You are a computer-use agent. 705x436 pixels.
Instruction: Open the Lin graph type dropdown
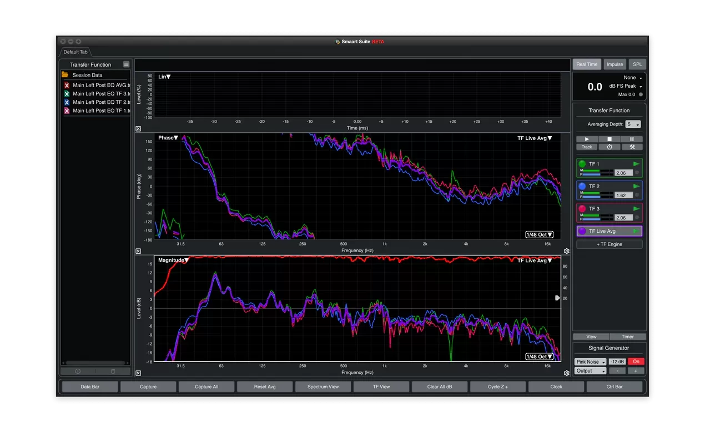(164, 77)
